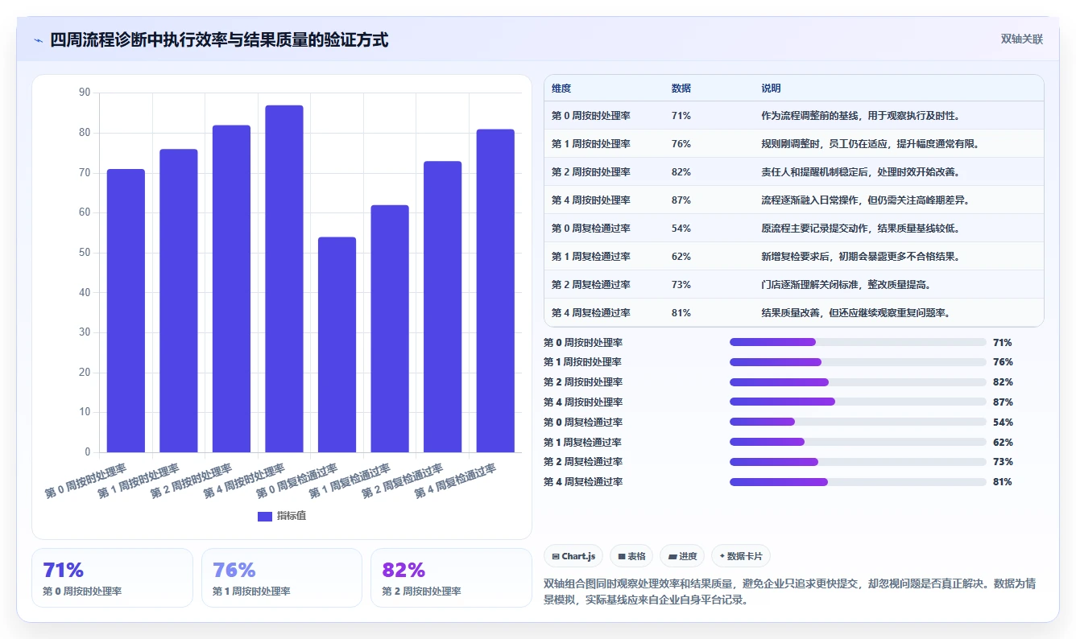Viewport: 1076px width, 639px height.
Task: Select the 进度 tag chip
Action: 682,556
